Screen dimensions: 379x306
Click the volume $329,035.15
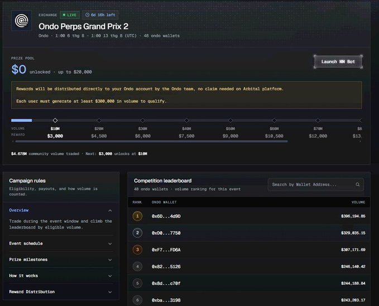(353, 233)
